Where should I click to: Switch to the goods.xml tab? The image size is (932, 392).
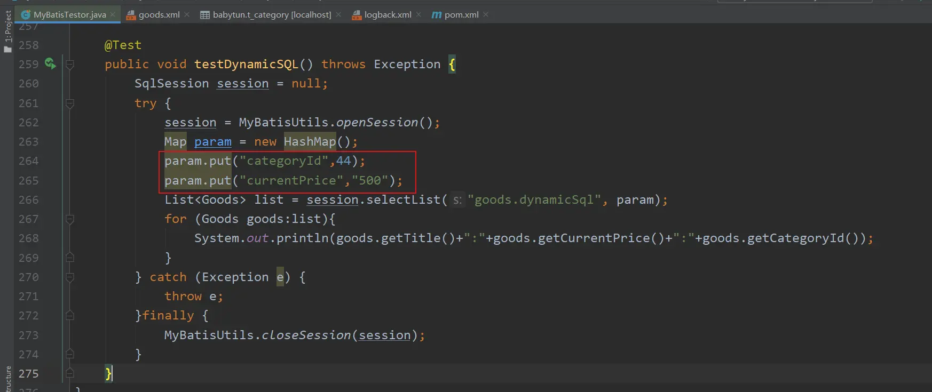pos(159,15)
